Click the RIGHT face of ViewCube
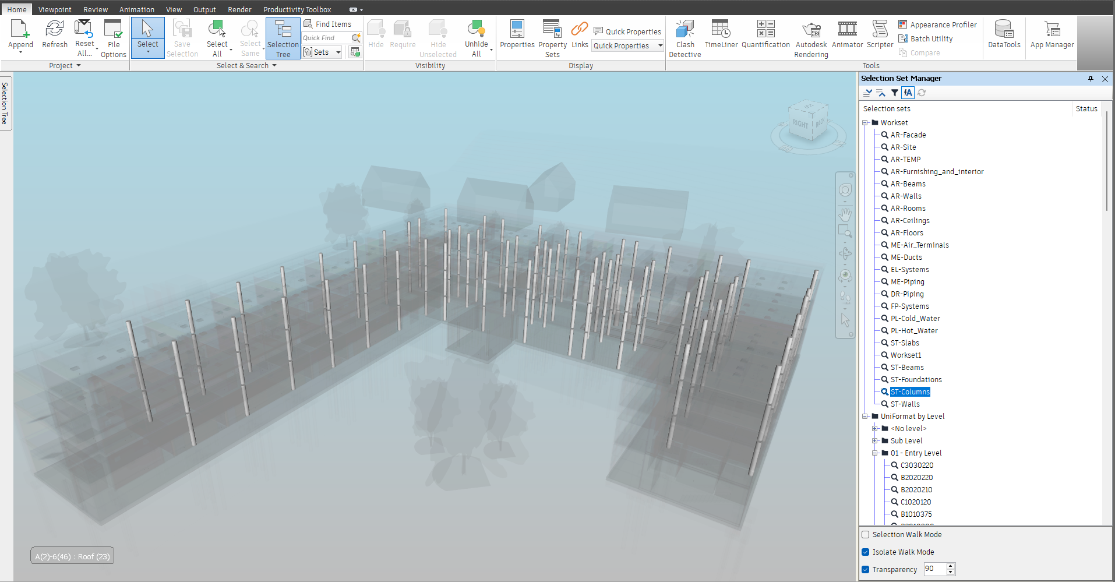1115x582 pixels. click(x=800, y=124)
